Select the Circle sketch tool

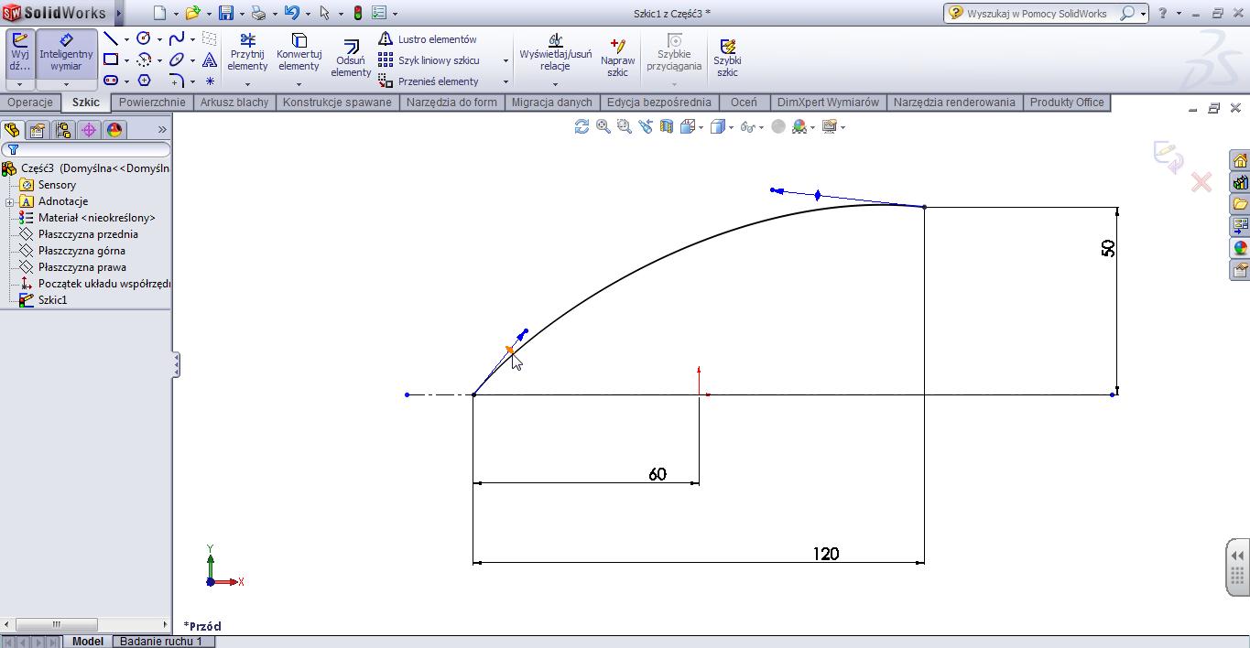point(144,38)
